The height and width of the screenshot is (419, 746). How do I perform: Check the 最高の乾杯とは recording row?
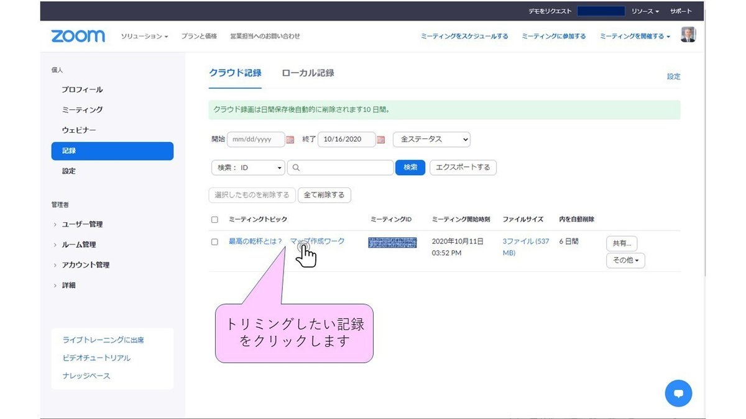[214, 241]
